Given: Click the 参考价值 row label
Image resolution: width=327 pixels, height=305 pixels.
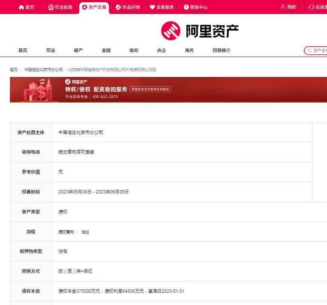Looking at the screenshot, I should pos(31,172).
